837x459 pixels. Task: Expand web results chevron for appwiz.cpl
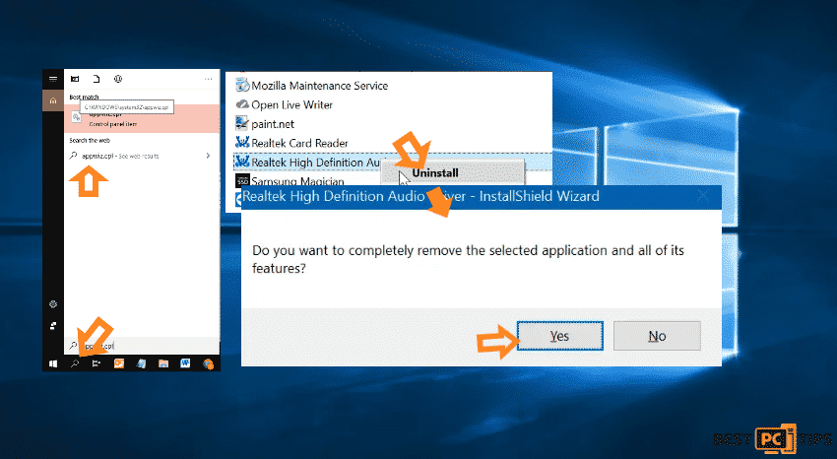[x=208, y=156]
